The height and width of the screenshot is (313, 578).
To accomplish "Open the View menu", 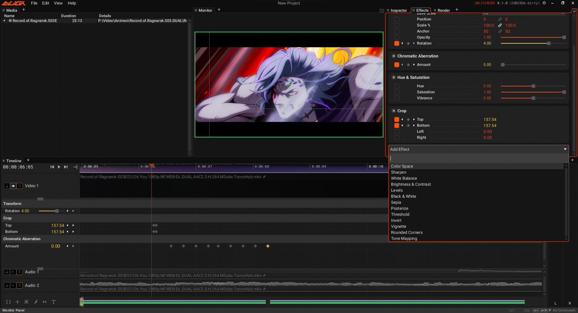I will coord(58,3).
